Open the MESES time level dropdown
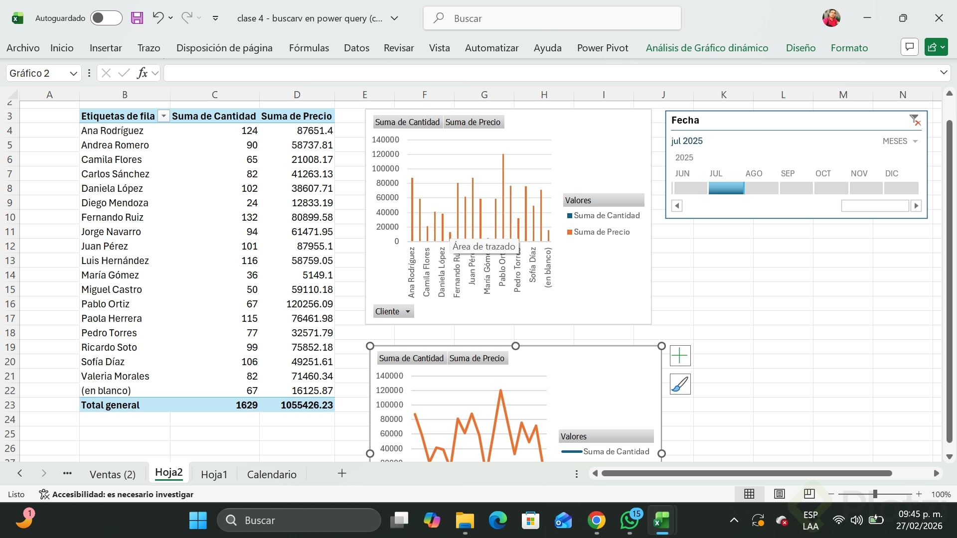 coord(900,141)
